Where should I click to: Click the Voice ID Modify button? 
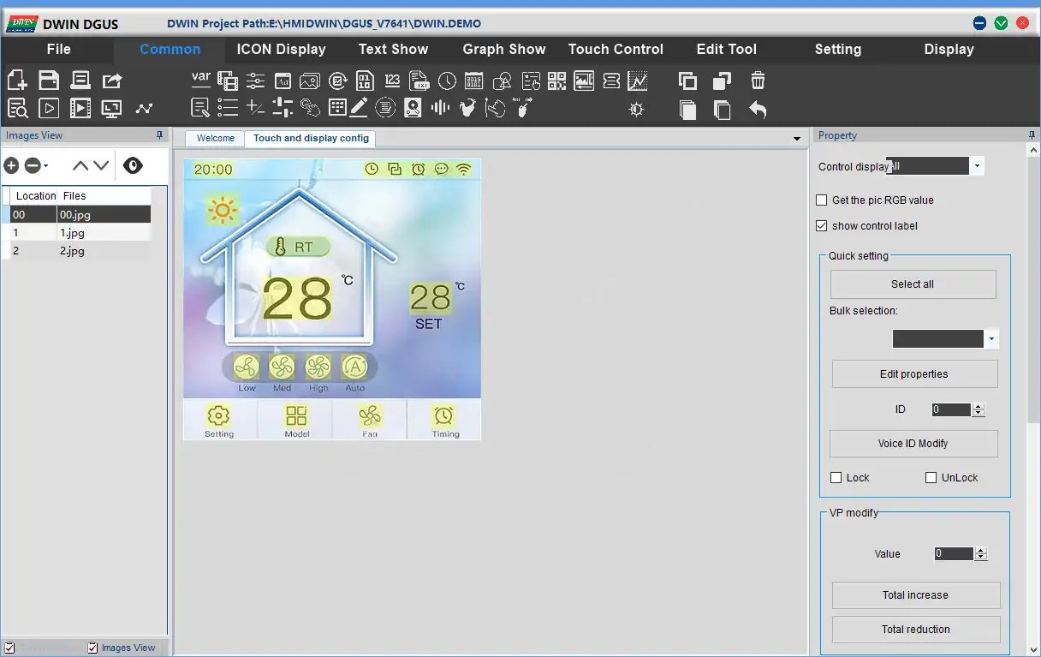click(913, 444)
